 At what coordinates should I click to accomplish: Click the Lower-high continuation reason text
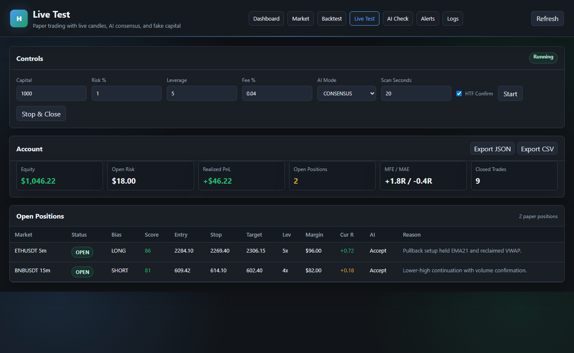click(465, 270)
